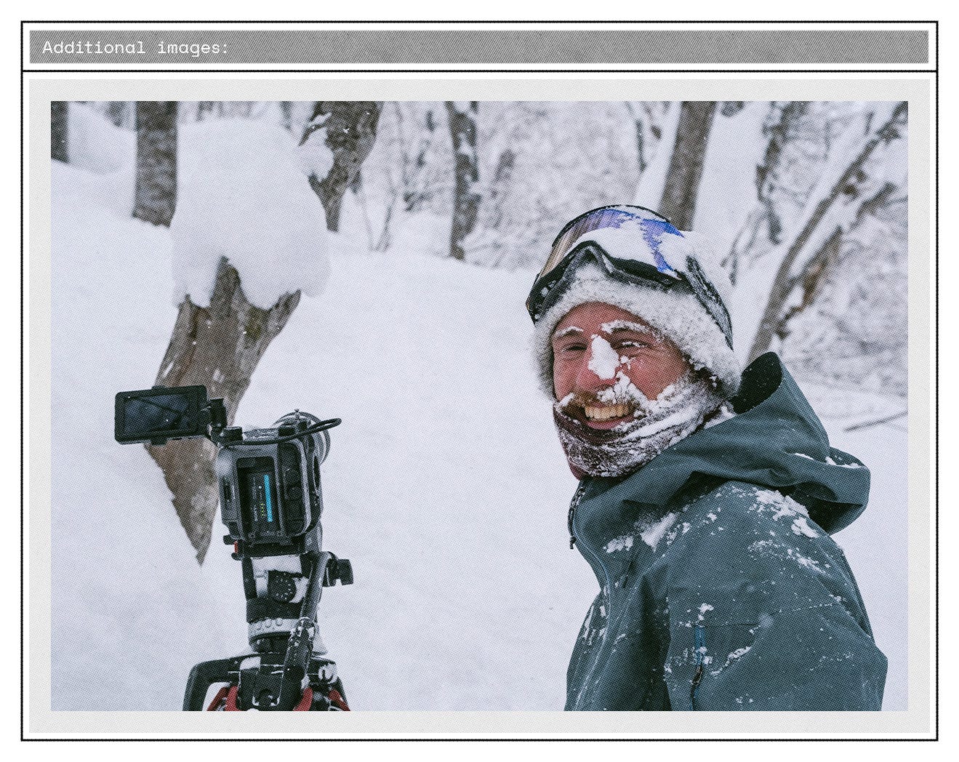Open the snowy cameraman photo
Viewport: 959px width, 762px height.
479,406
